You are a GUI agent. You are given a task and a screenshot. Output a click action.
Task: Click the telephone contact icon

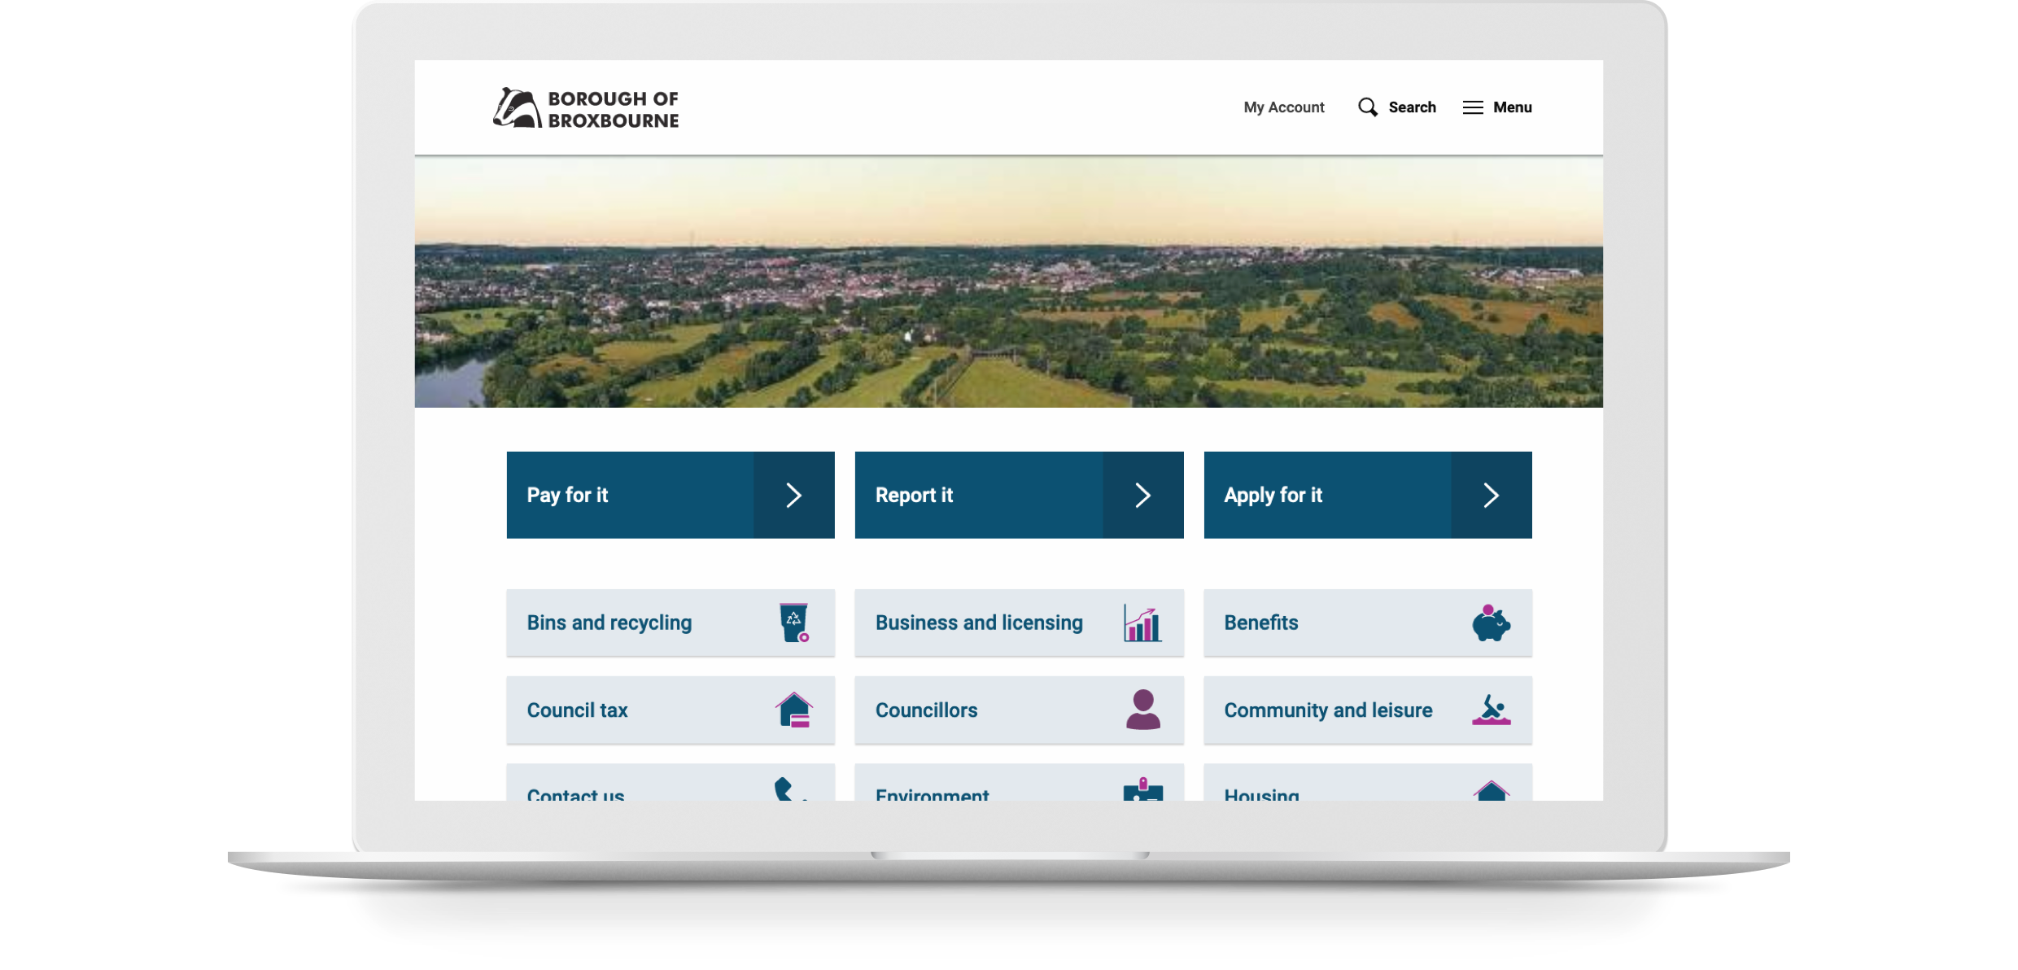[x=789, y=789]
